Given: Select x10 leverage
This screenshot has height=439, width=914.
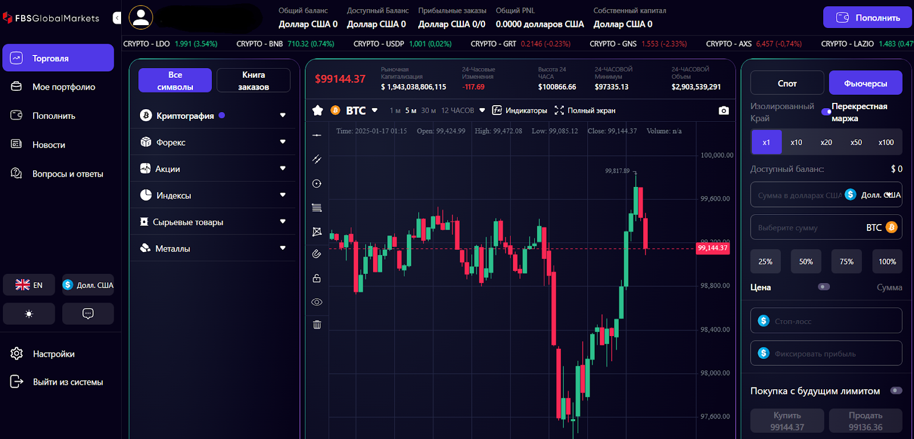Looking at the screenshot, I should 796,142.
